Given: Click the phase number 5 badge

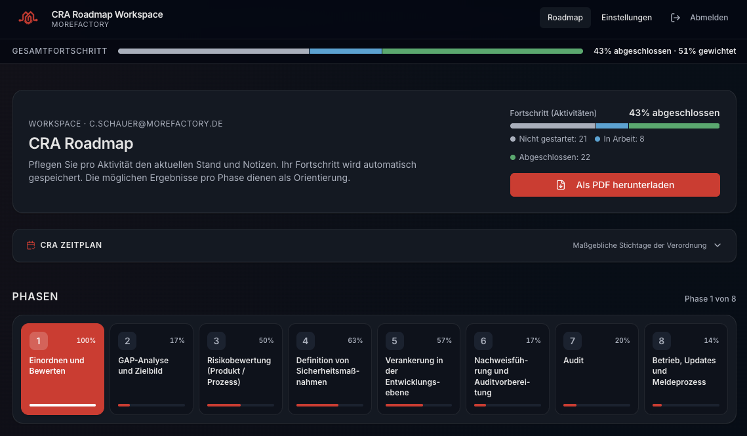Looking at the screenshot, I should (x=394, y=341).
